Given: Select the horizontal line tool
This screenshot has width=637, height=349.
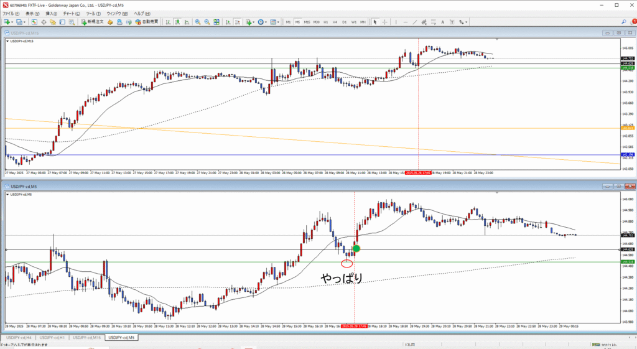Looking at the screenshot, I should click(x=406, y=22).
